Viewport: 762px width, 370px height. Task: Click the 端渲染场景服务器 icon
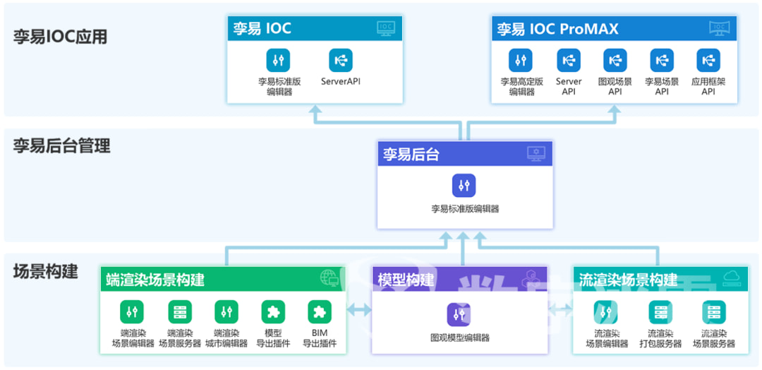pyautogui.click(x=180, y=312)
